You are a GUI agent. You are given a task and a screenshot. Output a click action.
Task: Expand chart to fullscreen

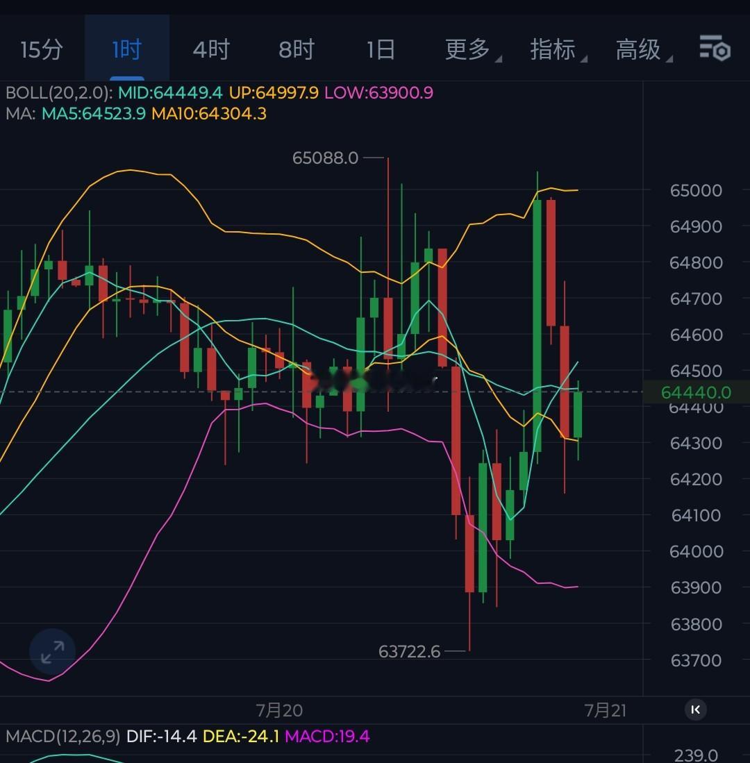53,652
